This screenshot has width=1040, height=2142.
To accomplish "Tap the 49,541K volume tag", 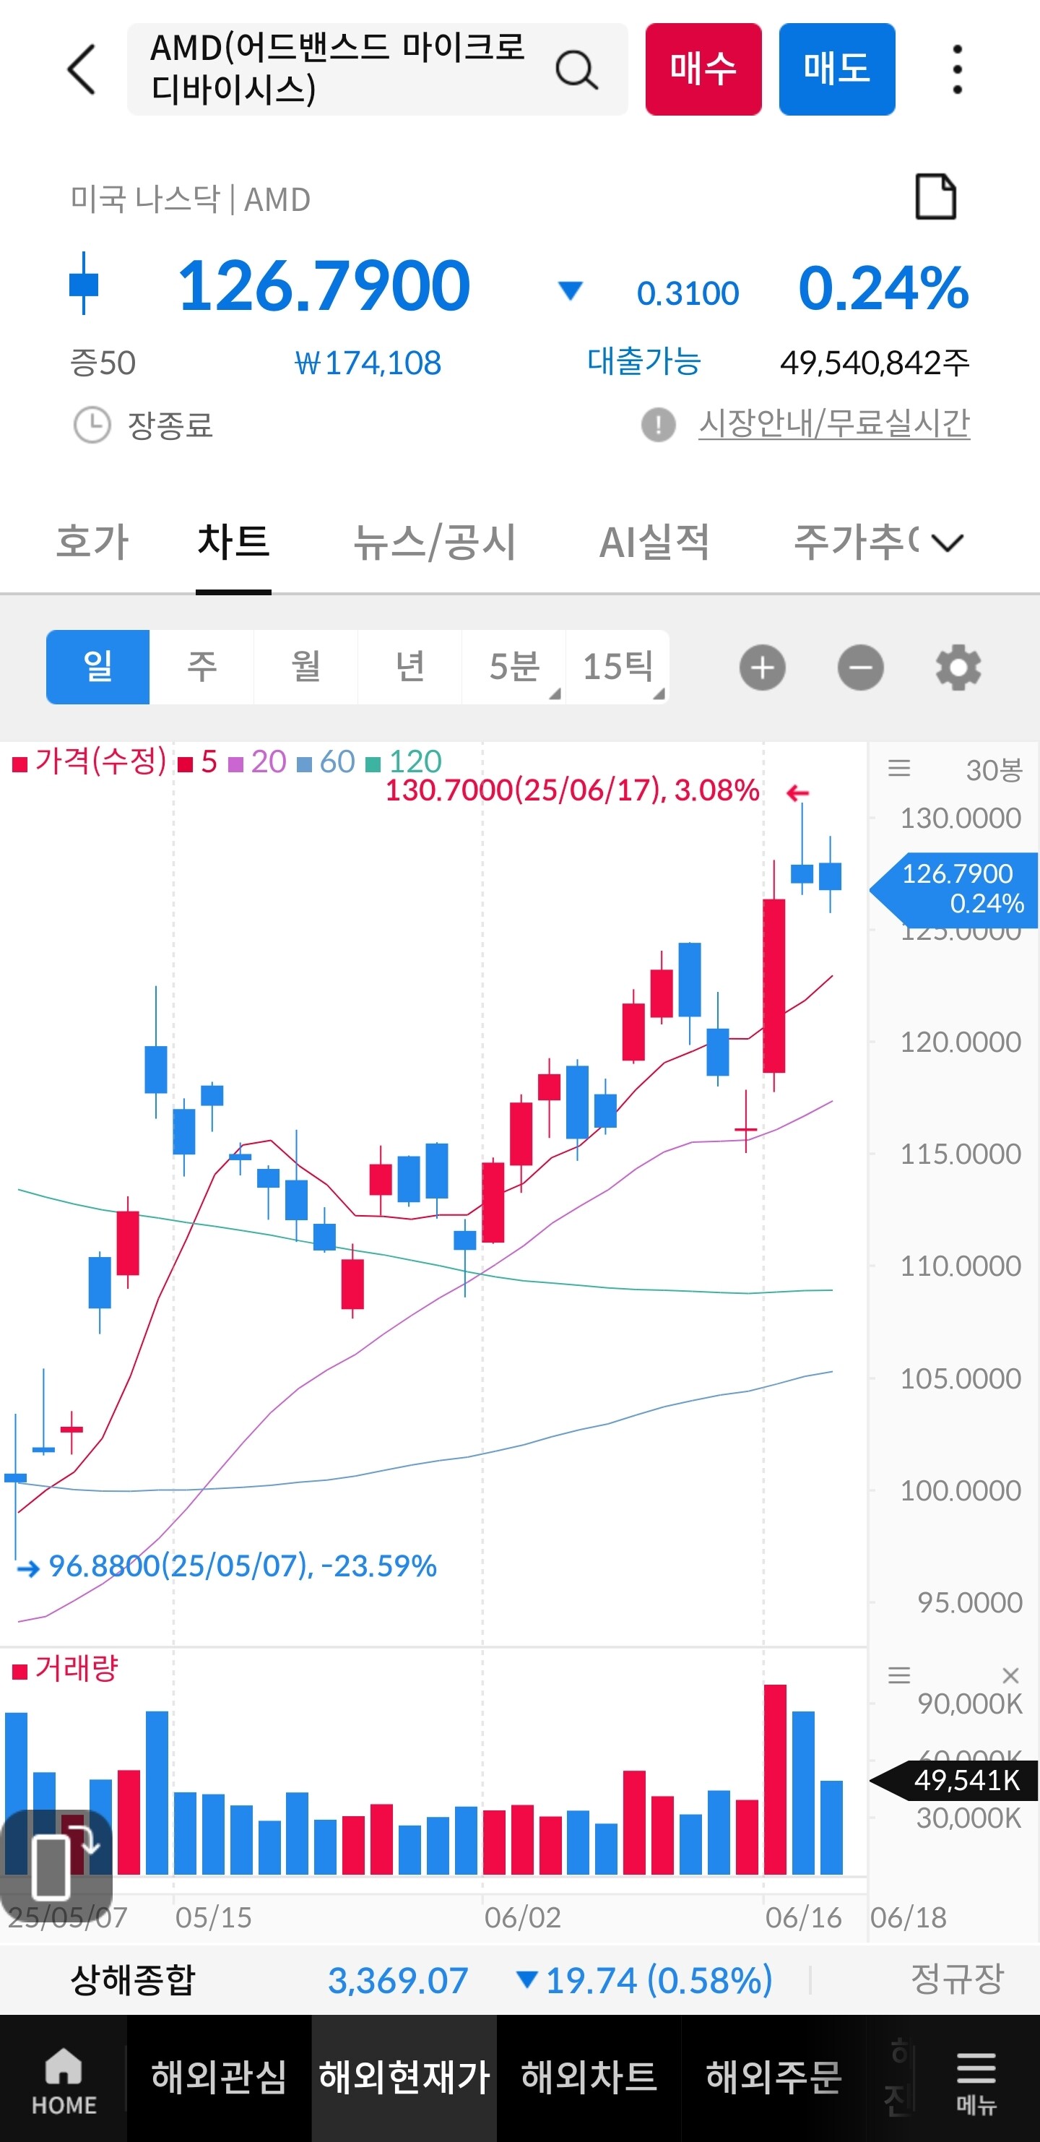I will (955, 1780).
